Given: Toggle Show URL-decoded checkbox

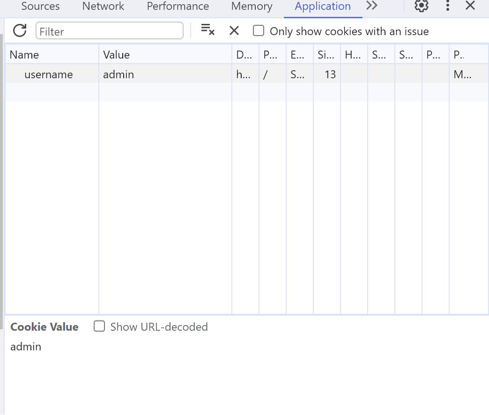Looking at the screenshot, I should pyautogui.click(x=99, y=326).
